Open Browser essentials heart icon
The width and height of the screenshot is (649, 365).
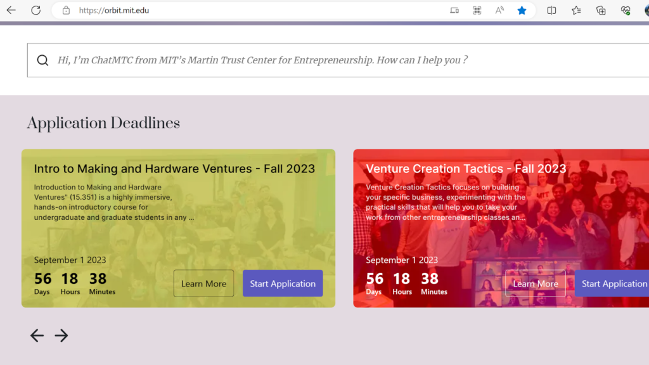626,10
